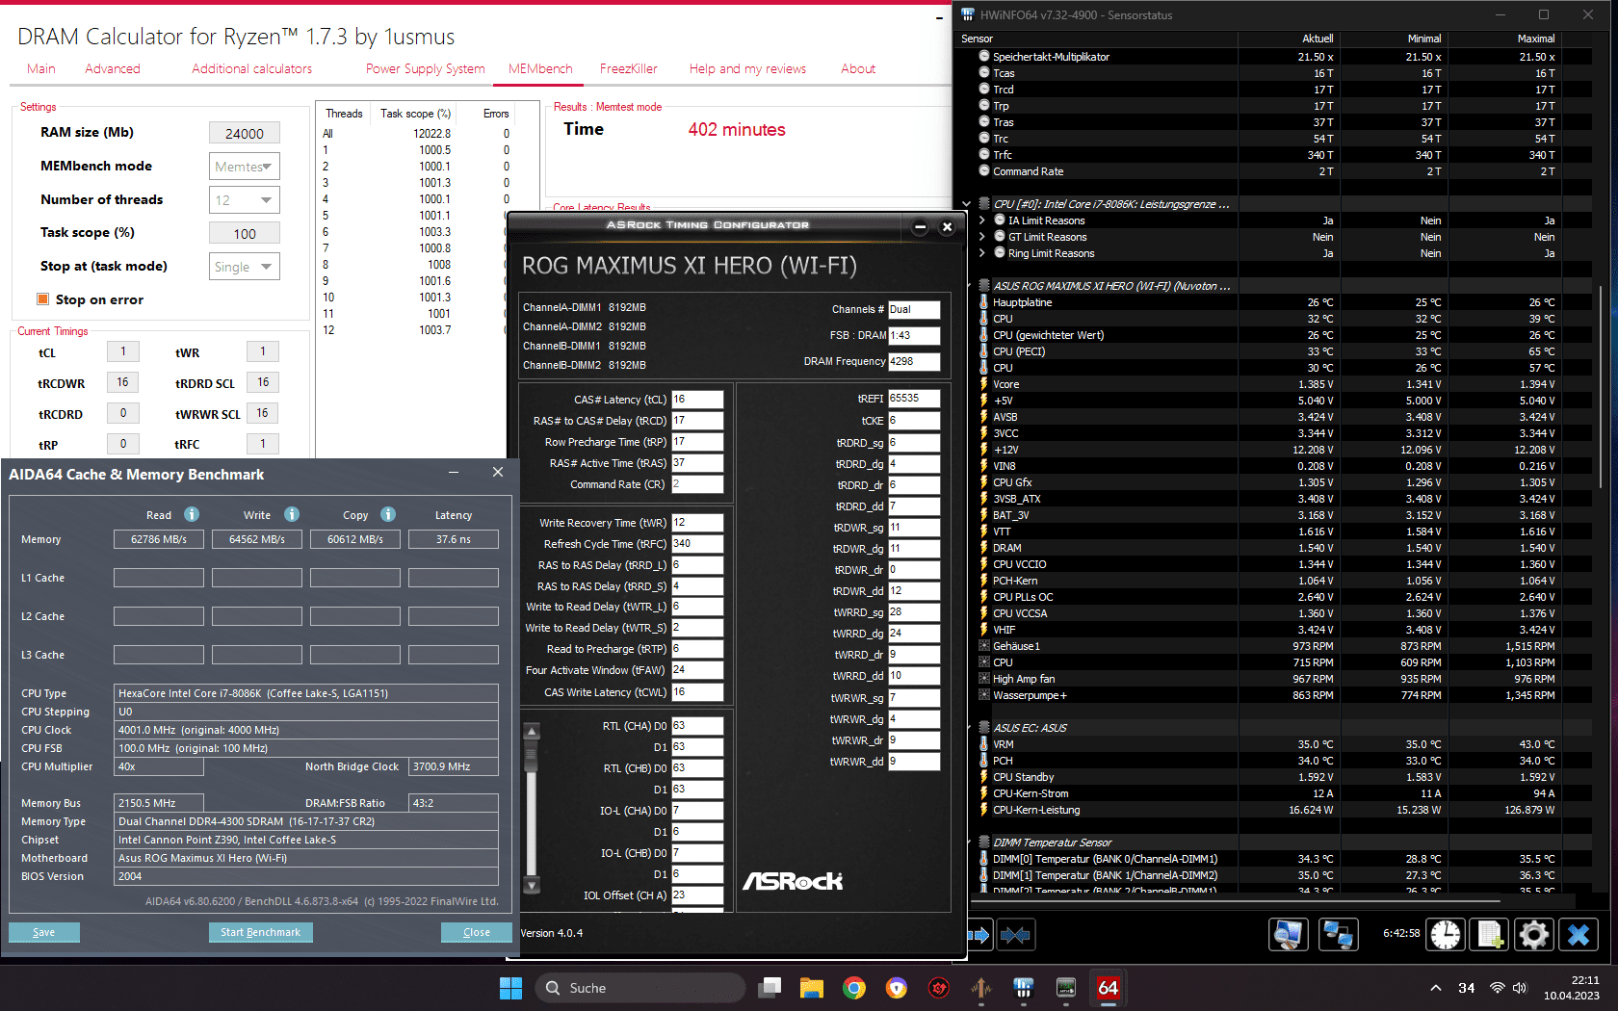Collapse sensor columns arrows in HWiNFO toolbar
Viewport: 1618px width, 1011px height.
(1015, 934)
